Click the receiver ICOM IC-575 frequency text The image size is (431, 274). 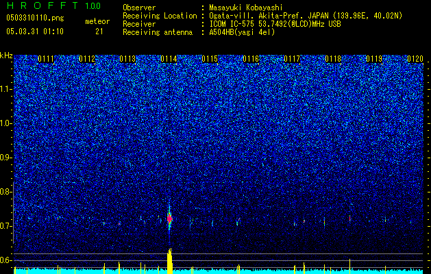point(275,24)
